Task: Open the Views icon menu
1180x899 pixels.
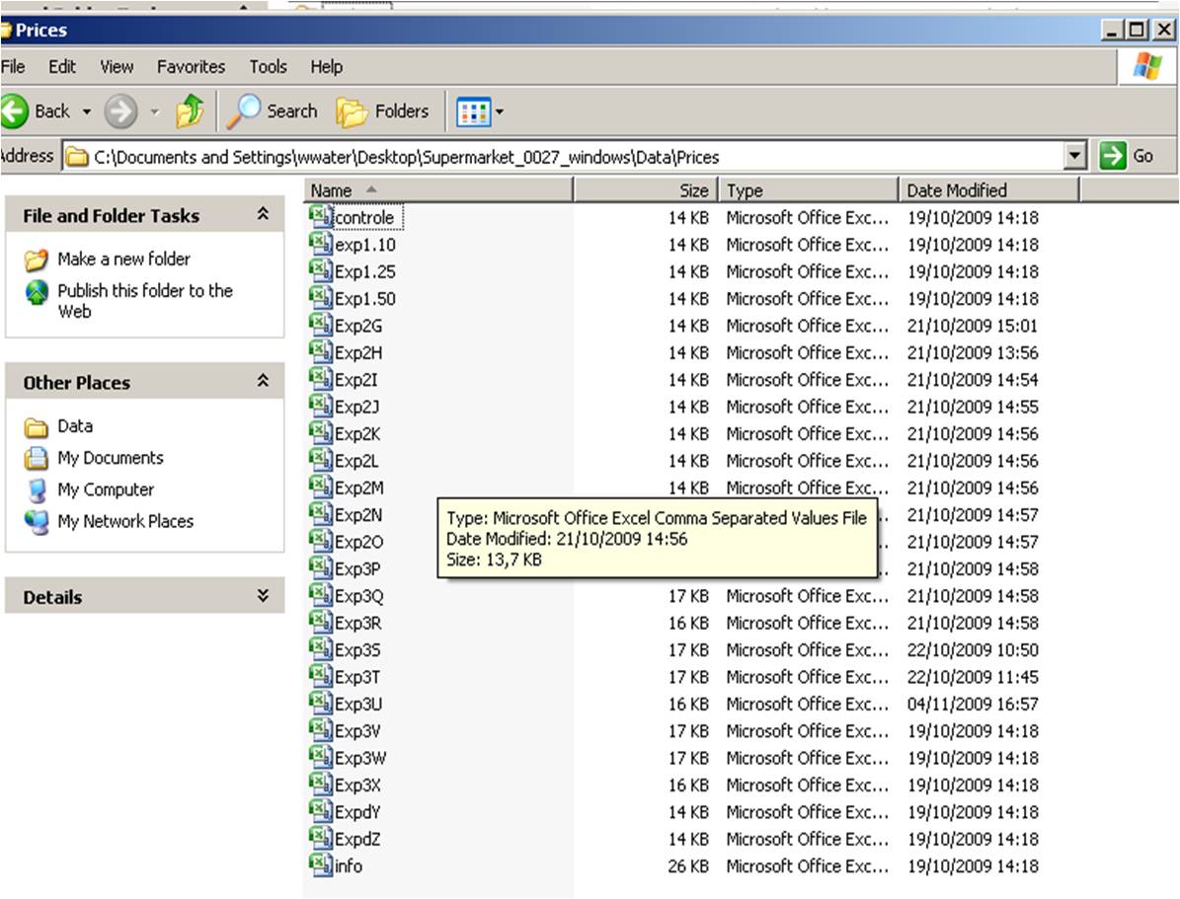Action: (x=473, y=112)
